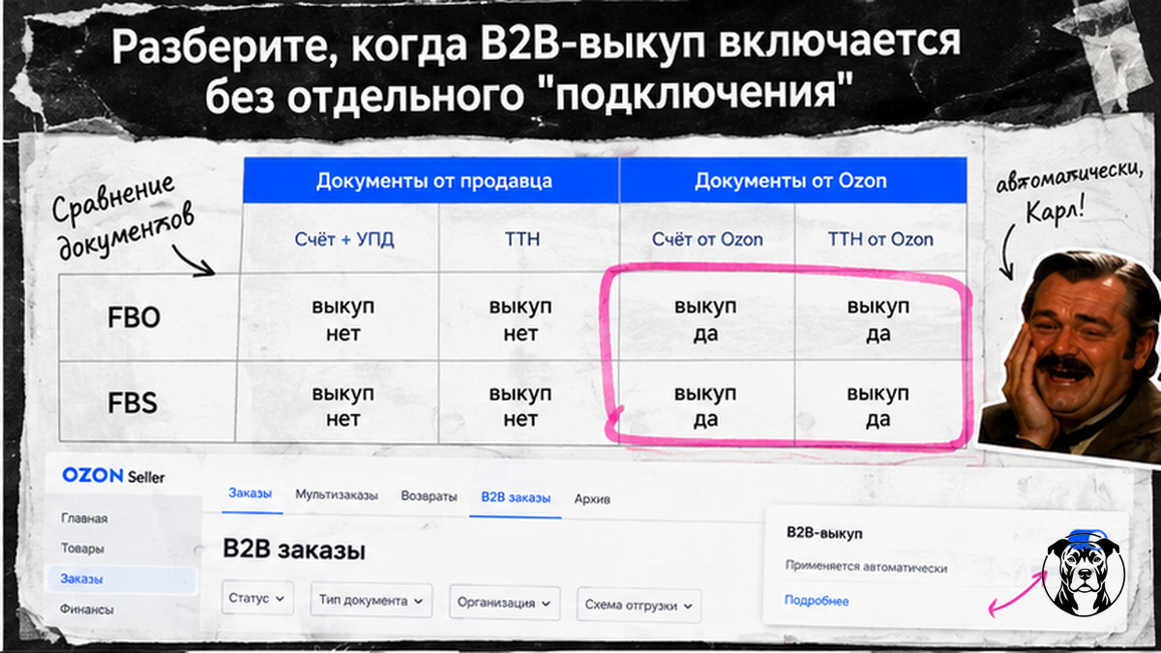This screenshot has width=1161, height=653.
Task: Switch to the B2B заказы tab
Action: pos(516,497)
